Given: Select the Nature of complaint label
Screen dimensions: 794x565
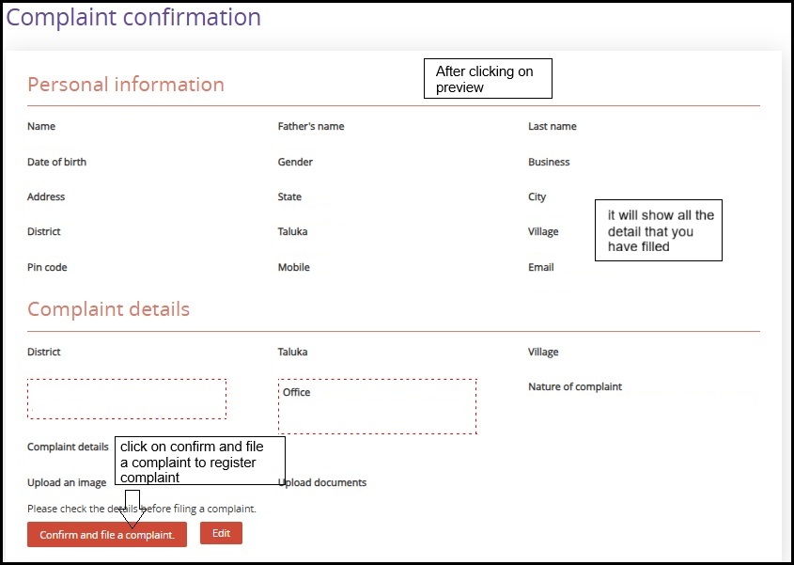Looking at the screenshot, I should tap(575, 386).
